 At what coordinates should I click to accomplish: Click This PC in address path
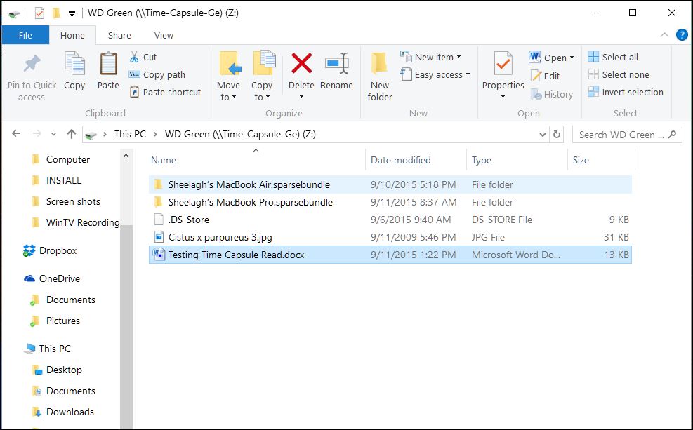[130, 134]
